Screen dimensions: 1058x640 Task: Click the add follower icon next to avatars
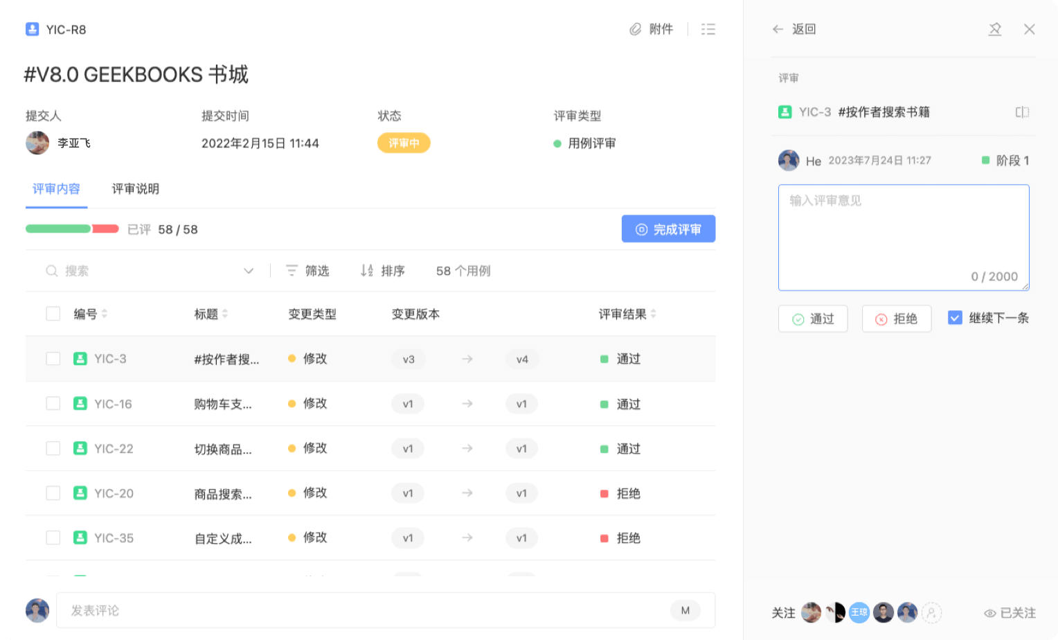932,613
